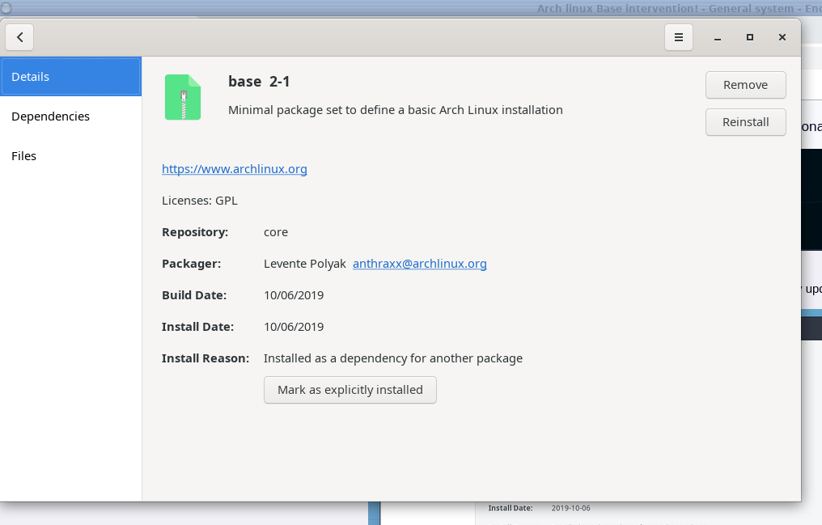Click packager name Levente Polyak
The width and height of the screenshot is (822, 525).
pyautogui.click(x=304, y=264)
